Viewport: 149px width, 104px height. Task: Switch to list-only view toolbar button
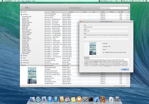tap(30, 8)
